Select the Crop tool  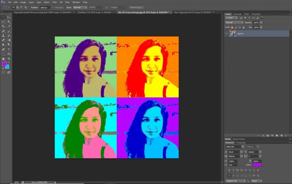pos(4,26)
